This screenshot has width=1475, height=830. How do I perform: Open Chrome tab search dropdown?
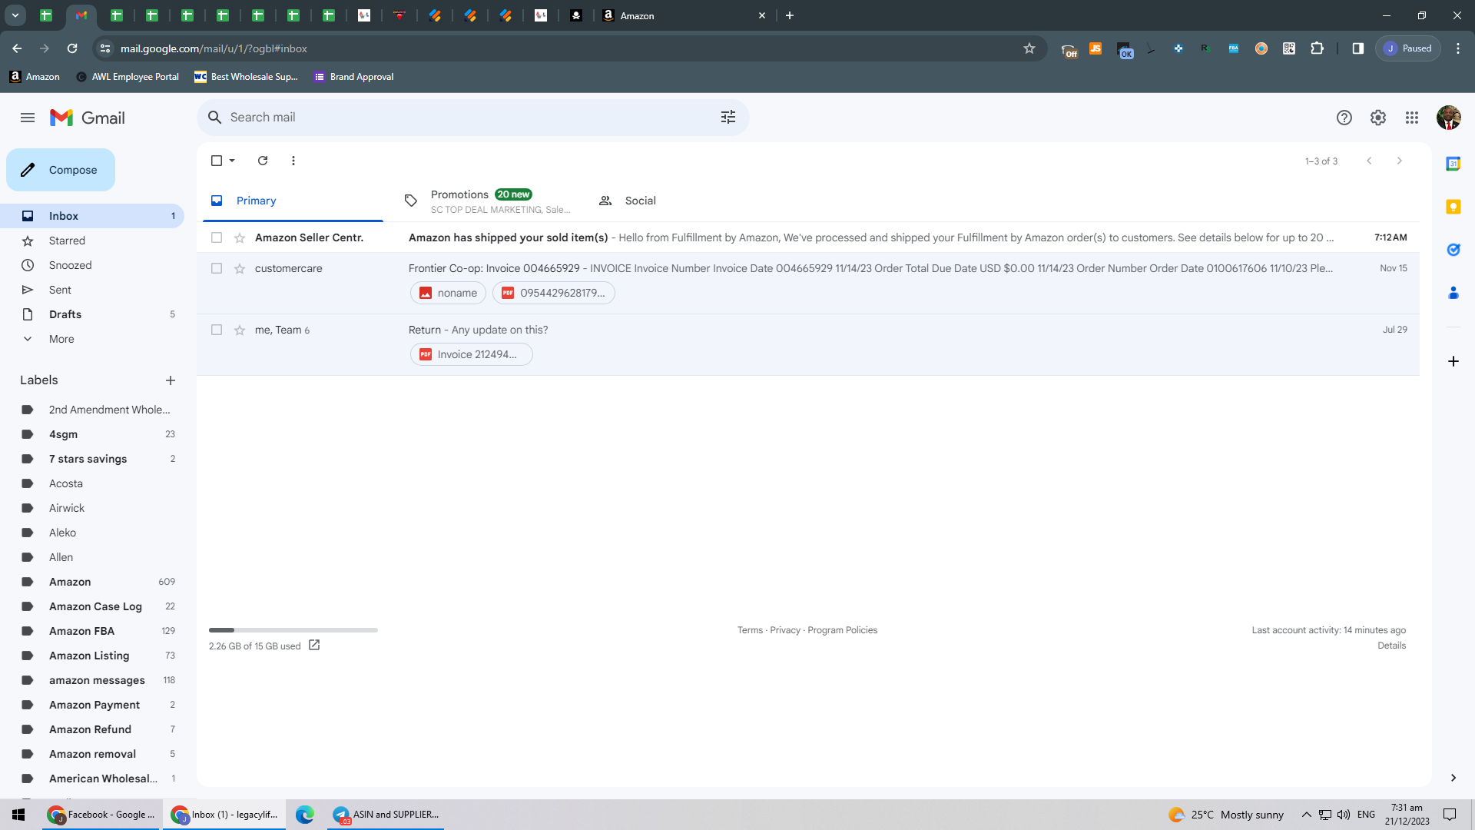[x=15, y=15]
